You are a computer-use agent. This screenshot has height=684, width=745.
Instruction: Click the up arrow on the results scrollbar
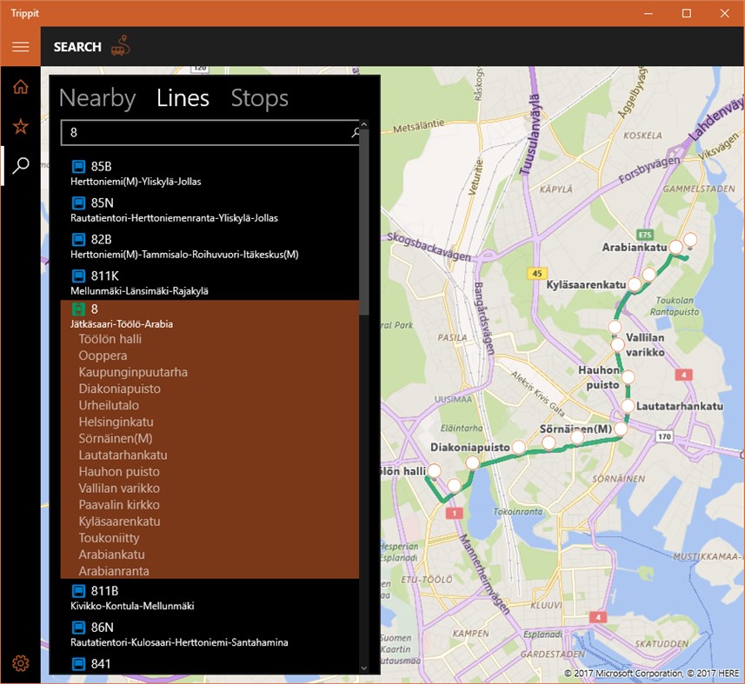363,123
